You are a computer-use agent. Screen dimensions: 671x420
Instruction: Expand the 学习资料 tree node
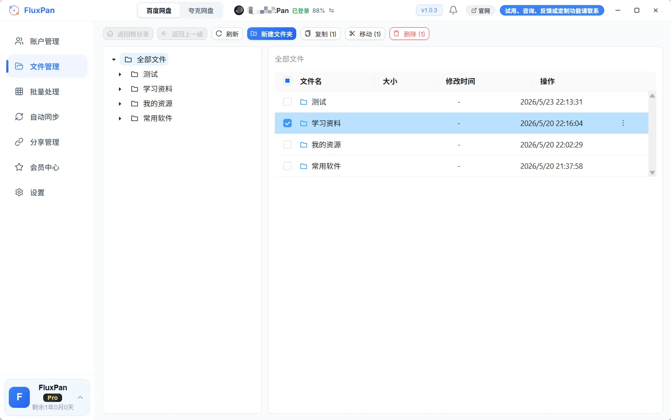(120, 89)
